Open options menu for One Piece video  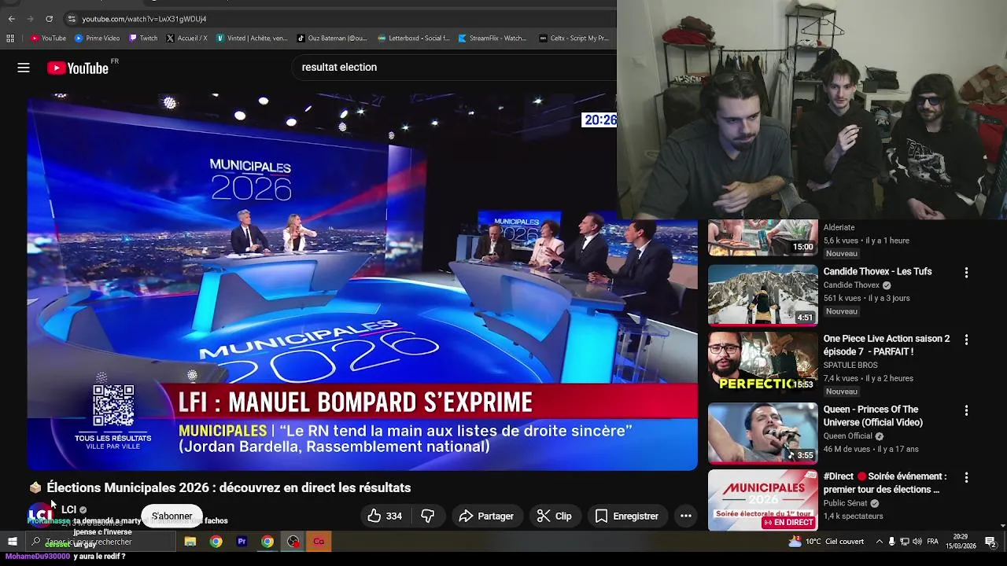(966, 340)
